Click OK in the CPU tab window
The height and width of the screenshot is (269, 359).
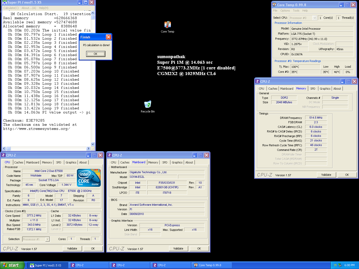(x=93, y=249)
